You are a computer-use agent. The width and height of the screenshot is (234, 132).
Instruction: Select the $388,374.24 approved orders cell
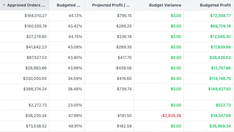click(35, 89)
